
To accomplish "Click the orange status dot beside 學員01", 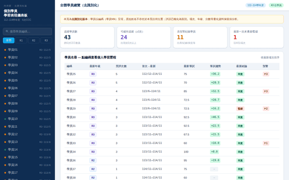I will coord(5,50).
